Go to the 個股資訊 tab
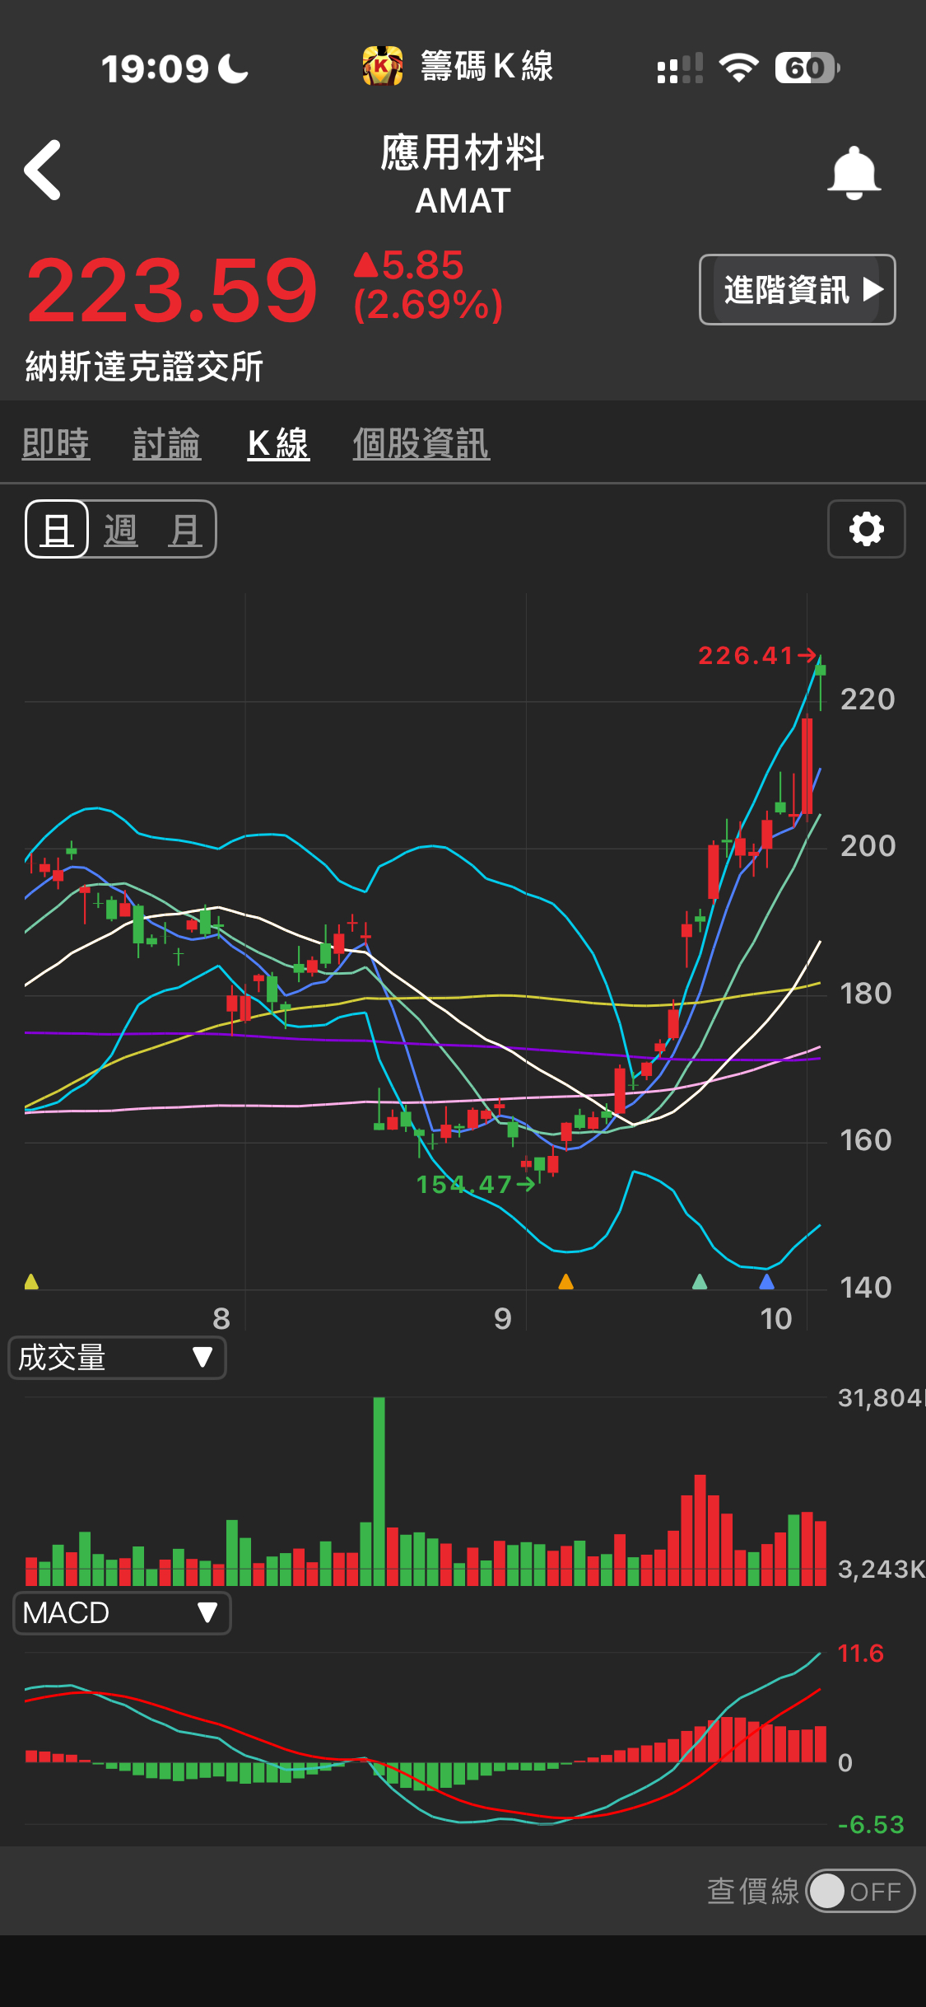The height and width of the screenshot is (2007, 926). click(421, 443)
